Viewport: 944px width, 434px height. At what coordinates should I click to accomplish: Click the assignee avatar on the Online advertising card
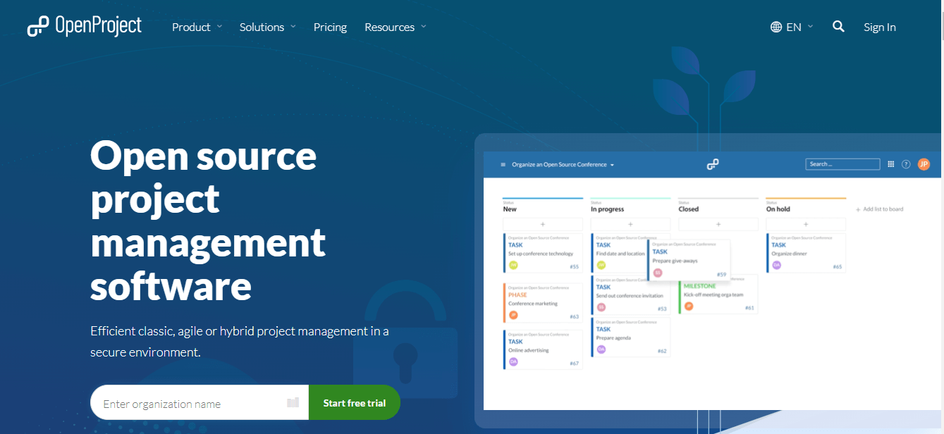(x=513, y=361)
